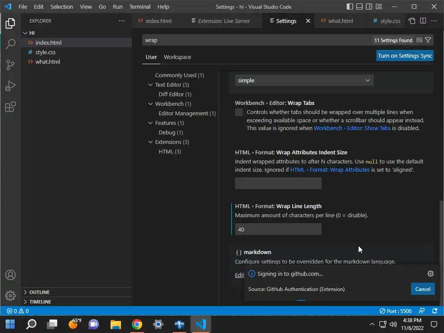The height and width of the screenshot is (333, 444).
Task: Select Editor Management settings category
Action: pyautogui.click(x=187, y=113)
